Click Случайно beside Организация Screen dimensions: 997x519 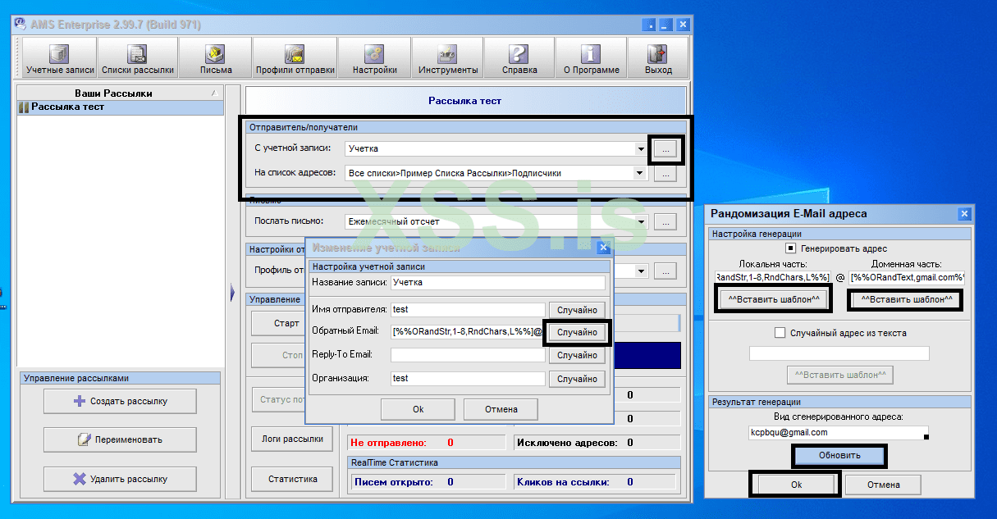coord(577,379)
